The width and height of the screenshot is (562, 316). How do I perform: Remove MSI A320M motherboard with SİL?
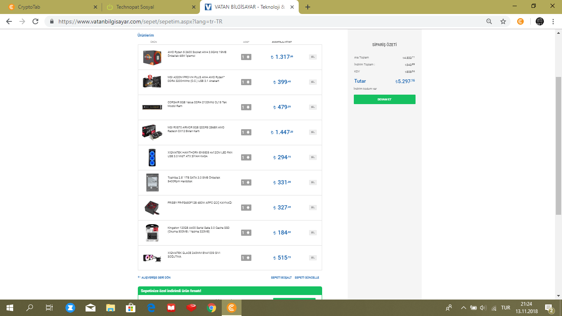[313, 82]
